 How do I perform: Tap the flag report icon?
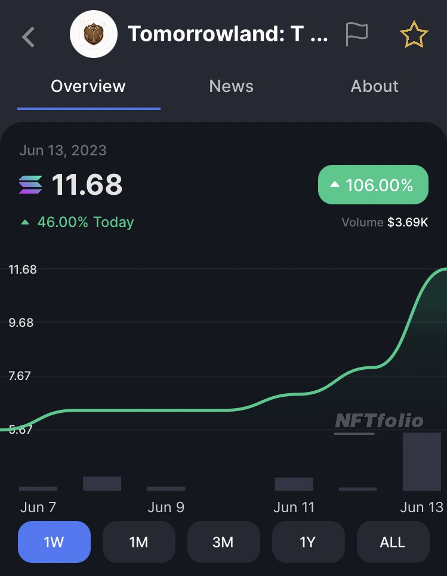click(x=356, y=34)
